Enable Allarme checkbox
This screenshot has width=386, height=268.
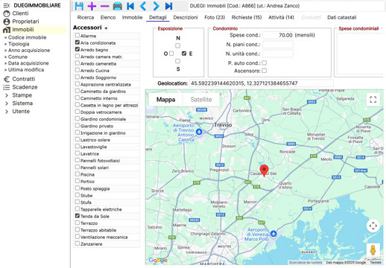pos(77,36)
